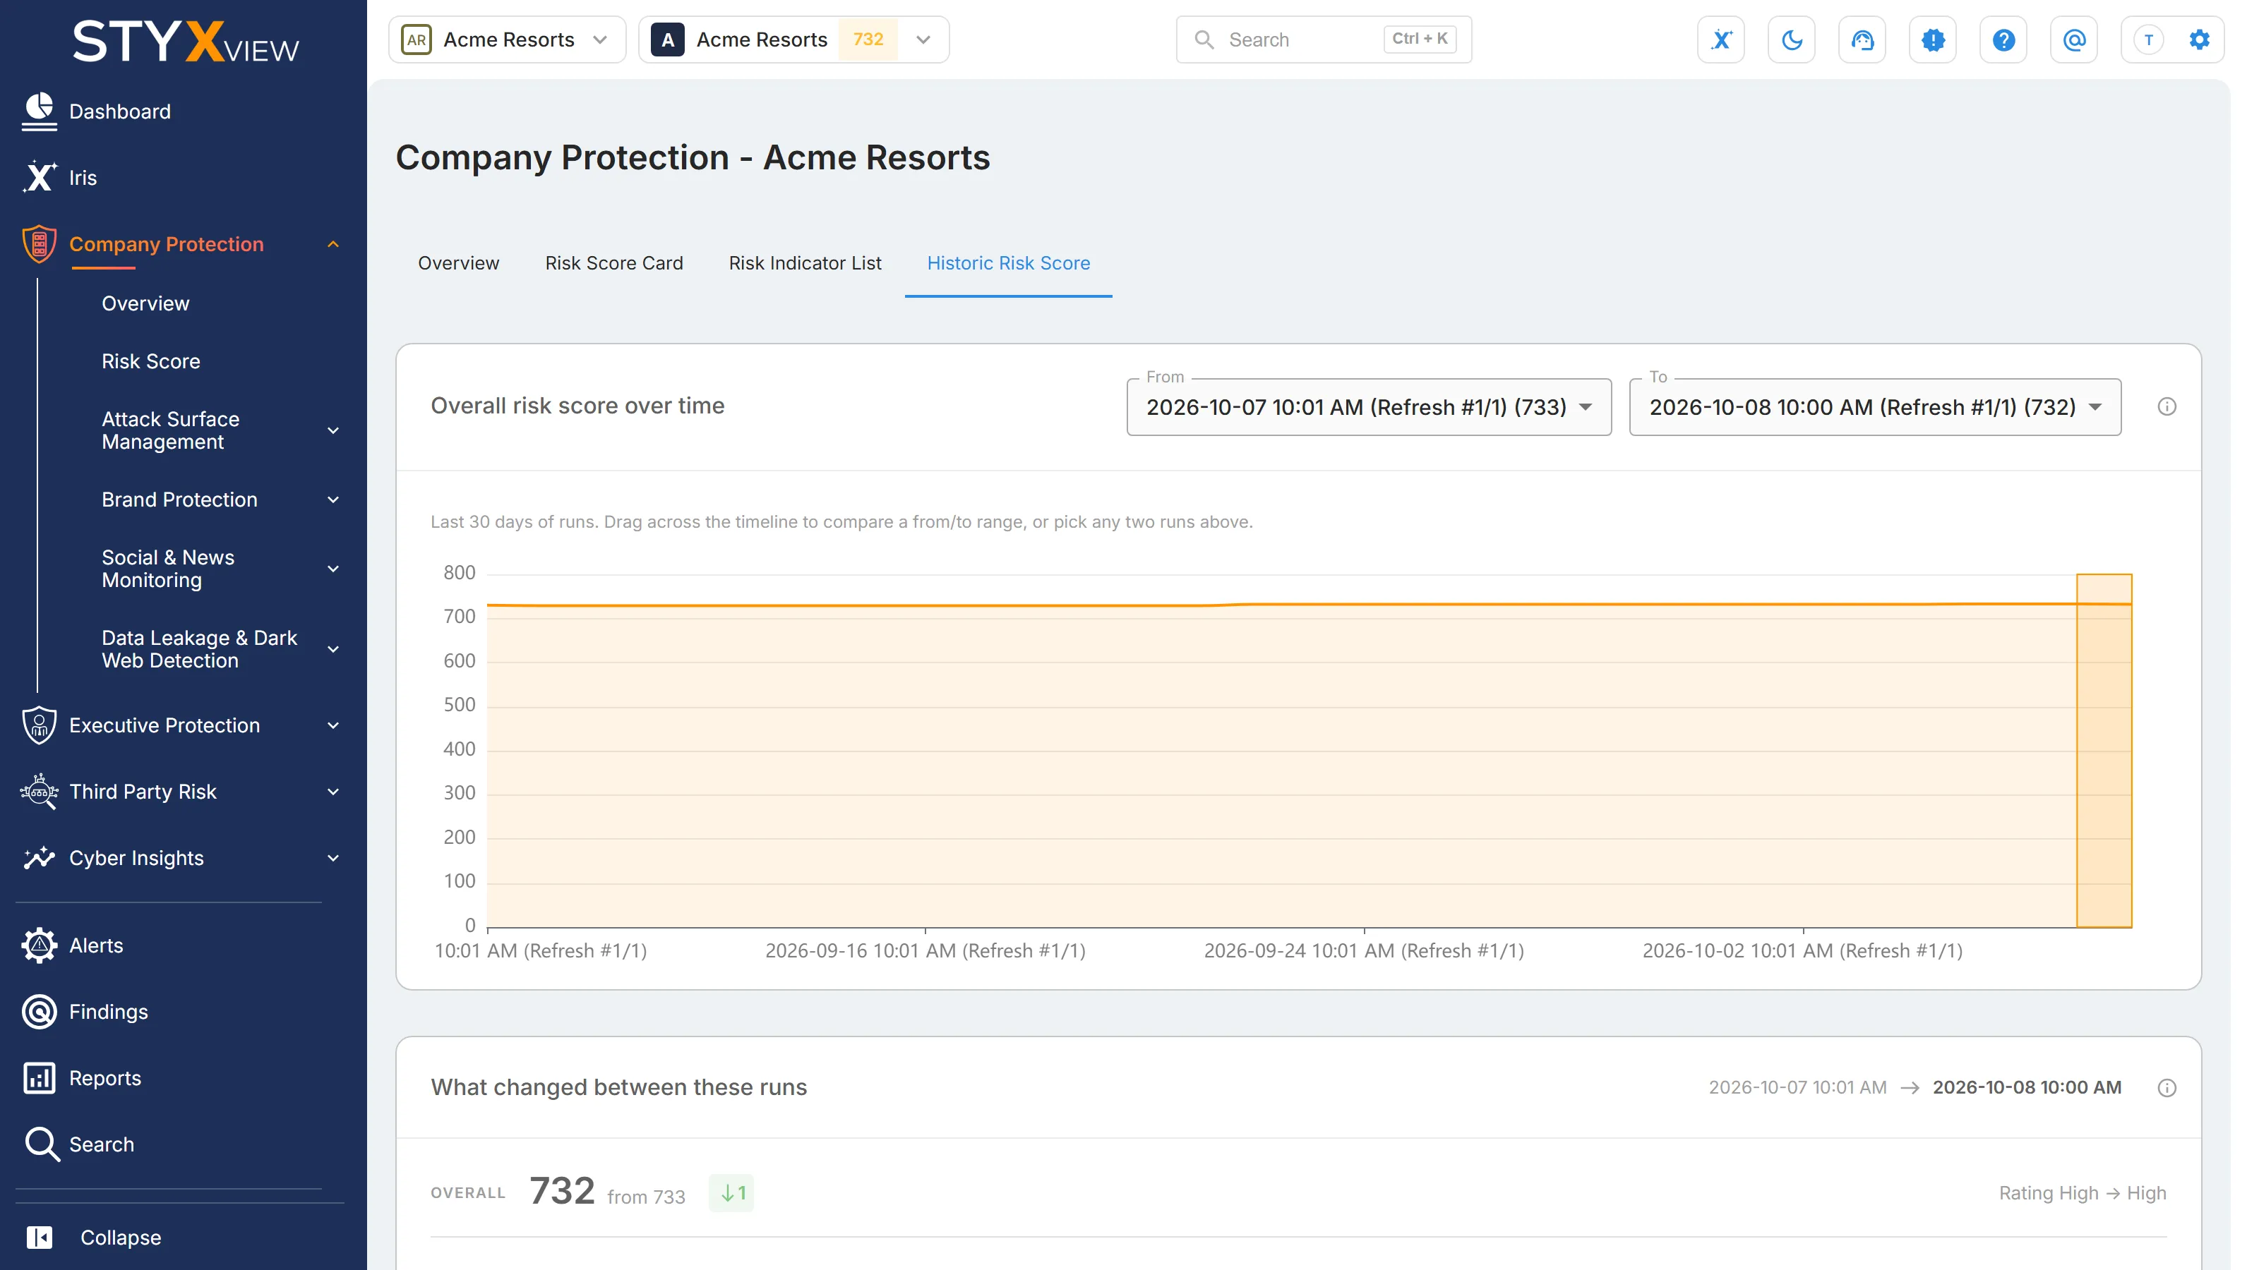Click the Iris X icon in top bar
Screen dimensions: 2259x1270
click(1720, 40)
